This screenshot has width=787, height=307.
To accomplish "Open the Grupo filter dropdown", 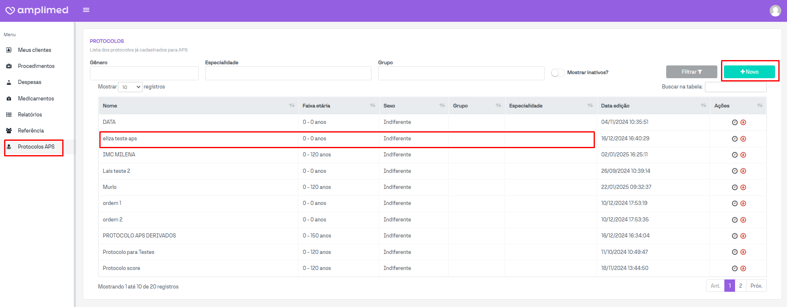I will (461, 73).
